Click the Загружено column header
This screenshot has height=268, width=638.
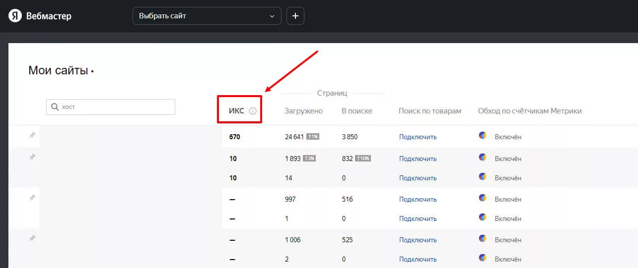pos(303,111)
